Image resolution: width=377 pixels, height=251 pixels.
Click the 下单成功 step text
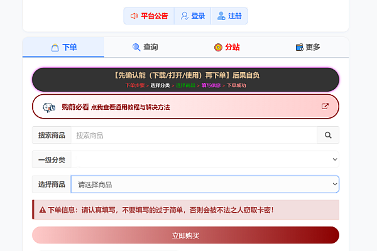[x=236, y=85]
